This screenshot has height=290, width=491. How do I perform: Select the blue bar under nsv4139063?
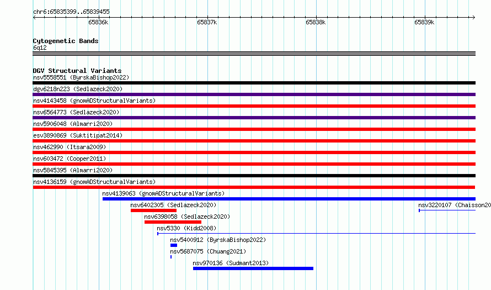pos(289,199)
